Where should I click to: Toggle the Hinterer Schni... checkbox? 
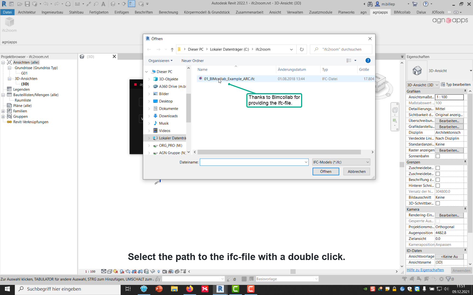tap(438, 186)
